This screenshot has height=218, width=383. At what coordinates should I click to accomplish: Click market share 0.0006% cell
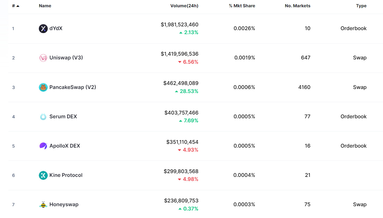pyautogui.click(x=244, y=87)
